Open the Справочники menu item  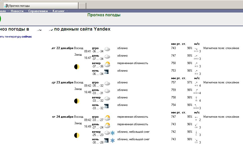[38, 11]
